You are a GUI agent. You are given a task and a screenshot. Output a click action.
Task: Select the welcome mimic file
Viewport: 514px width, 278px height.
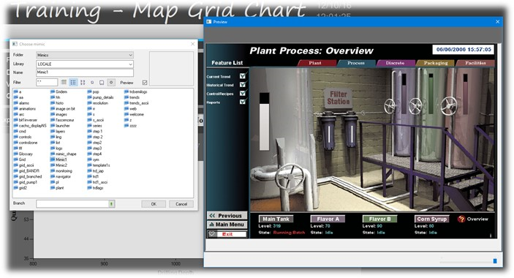[134, 114]
